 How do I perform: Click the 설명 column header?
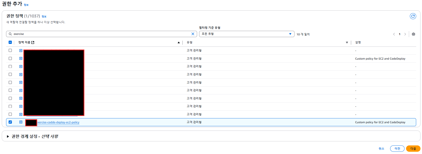[x=358, y=42]
